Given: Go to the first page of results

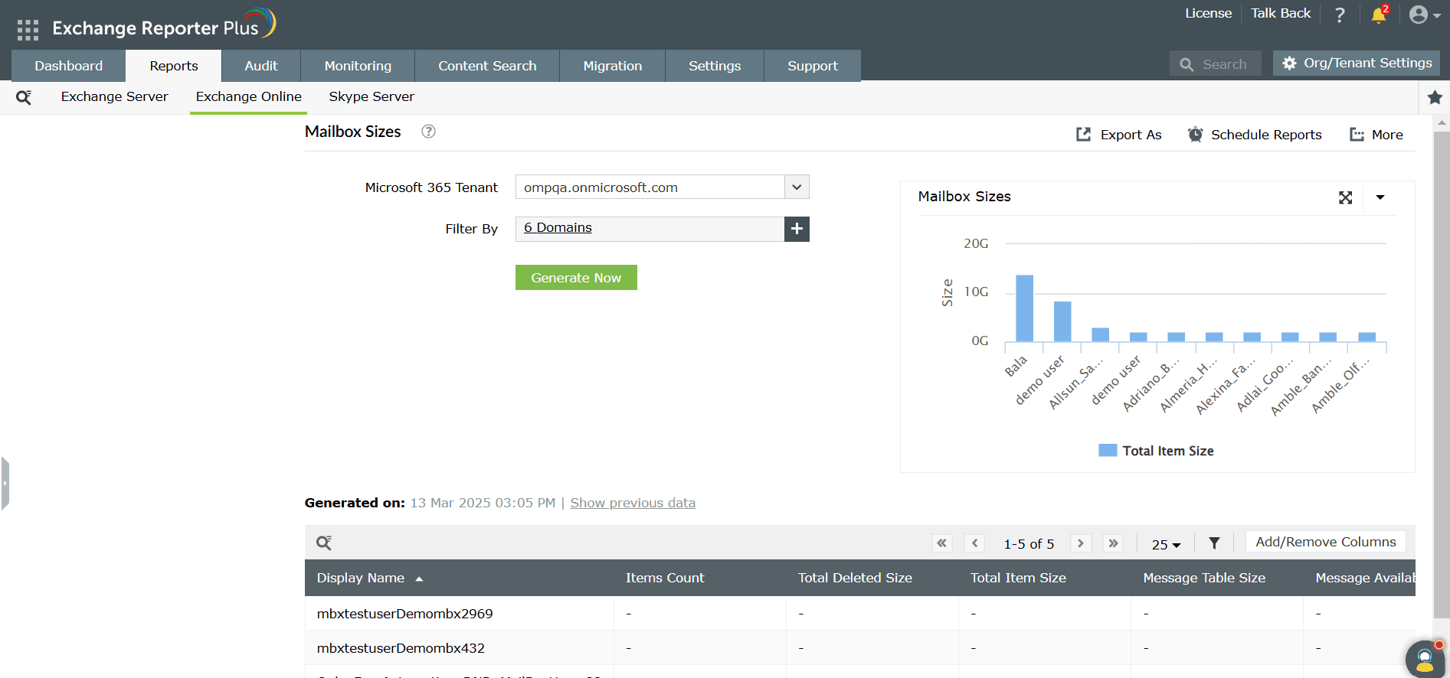Looking at the screenshot, I should click(942, 543).
